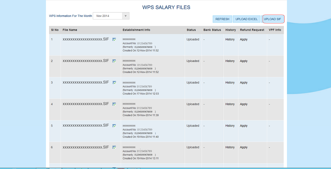Viewport: 331px width, 169px height.
Task: Click the file icon in row 1
Action: pyautogui.click(x=114, y=39)
